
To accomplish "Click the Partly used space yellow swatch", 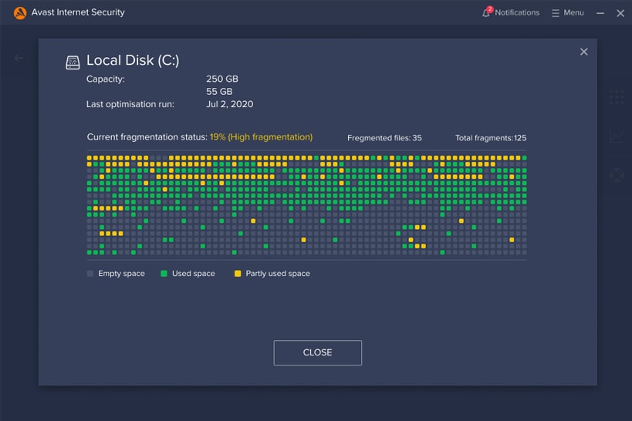I will click(238, 274).
